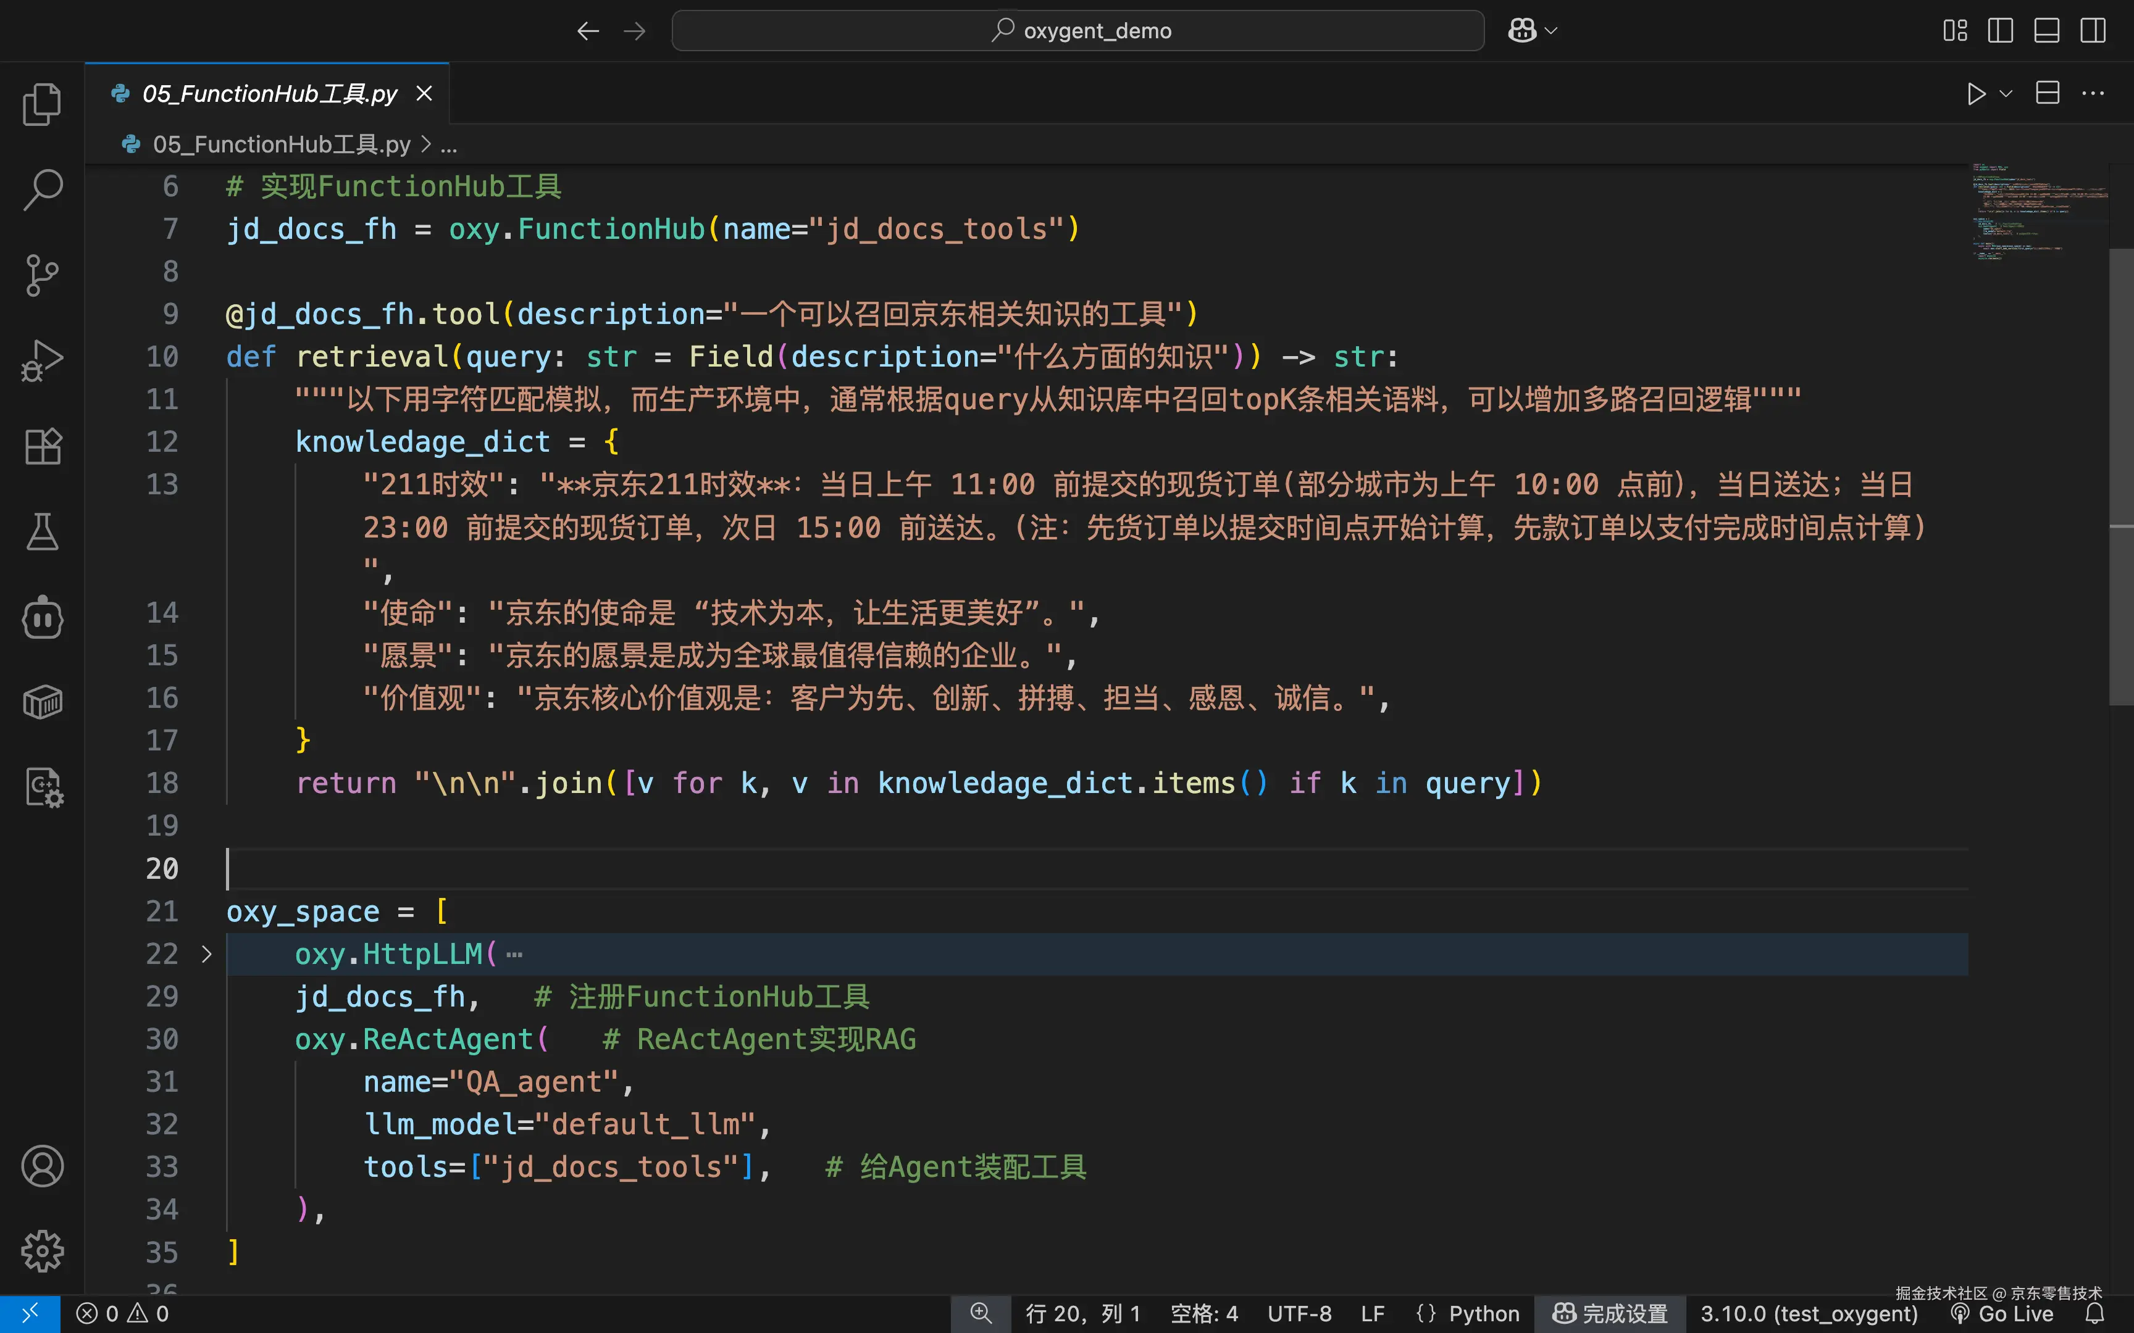The width and height of the screenshot is (2134, 1333).
Task: Click the Copilot chat icon in title bar
Action: 1522,31
